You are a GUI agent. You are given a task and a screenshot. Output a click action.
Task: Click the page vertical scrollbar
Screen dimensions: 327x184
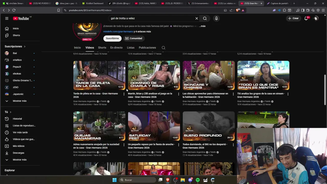point(325,89)
